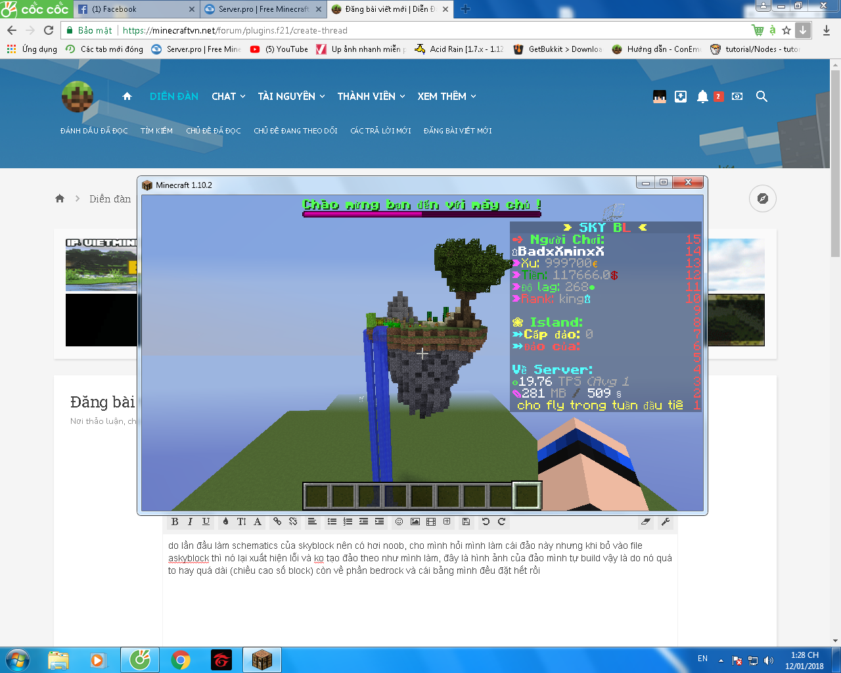841x673 pixels.
Task: Open the GetBukkit bookmark
Action: pos(557,49)
